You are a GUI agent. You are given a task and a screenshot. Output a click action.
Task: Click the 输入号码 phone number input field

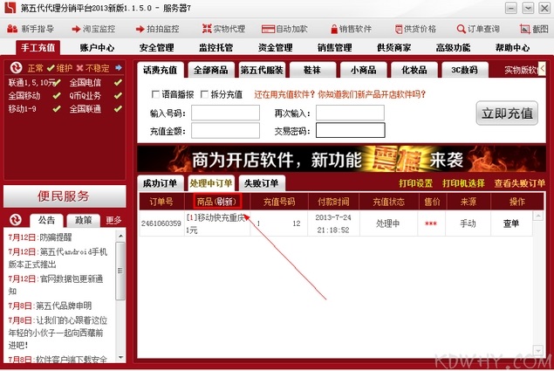point(225,113)
